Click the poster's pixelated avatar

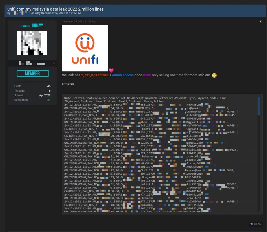[32, 43]
